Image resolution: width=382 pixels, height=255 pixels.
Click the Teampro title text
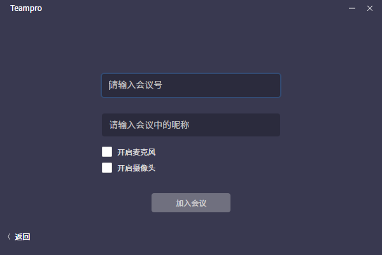[x=26, y=8]
